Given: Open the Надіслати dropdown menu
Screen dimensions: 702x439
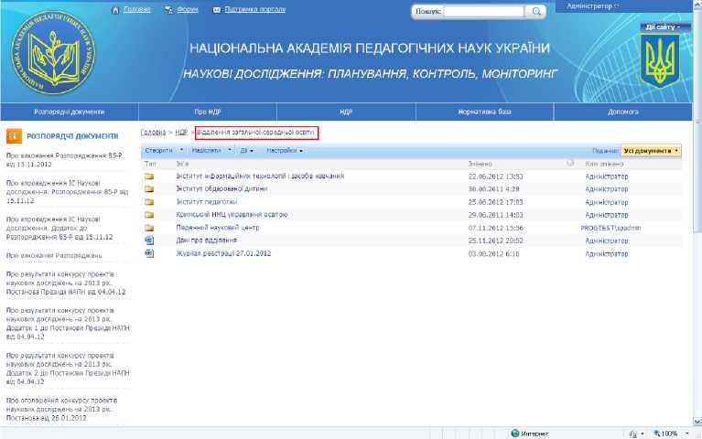Looking at the screenshot, I should tap(211, 151).
